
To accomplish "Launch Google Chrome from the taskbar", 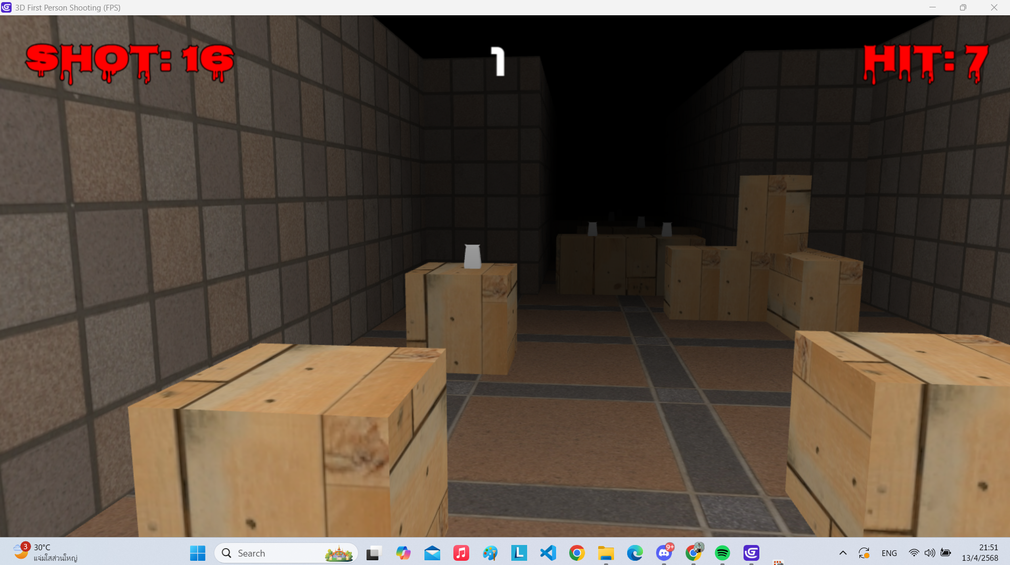I will pyautogui.click(x=577, y=552).
